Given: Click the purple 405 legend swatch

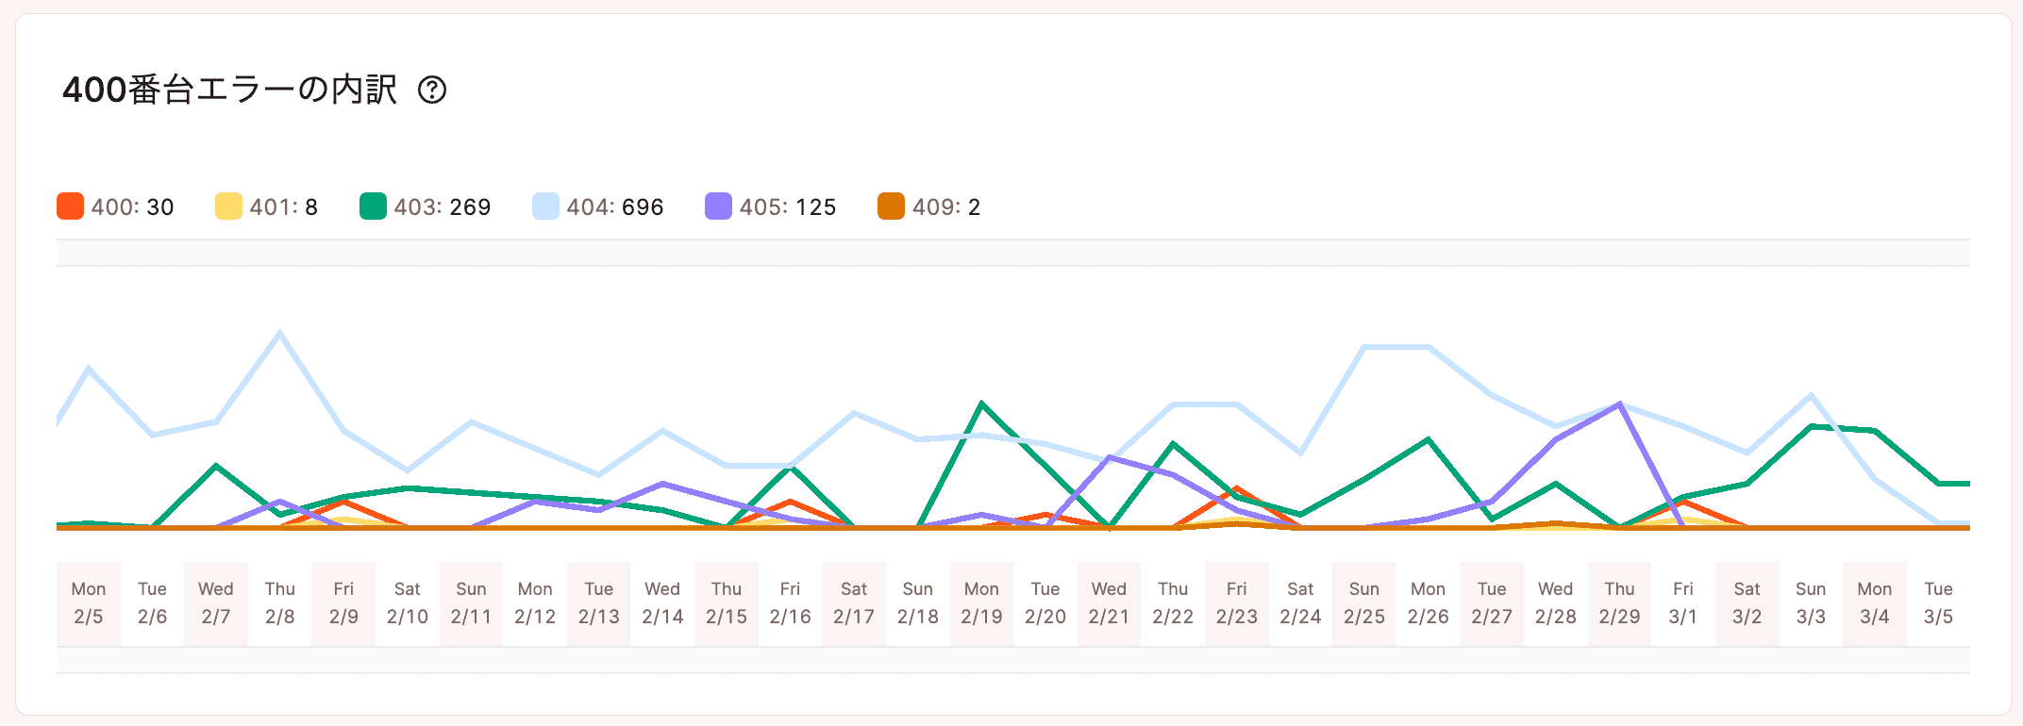Looking at the screenshot, I should [x=718, y=206].
